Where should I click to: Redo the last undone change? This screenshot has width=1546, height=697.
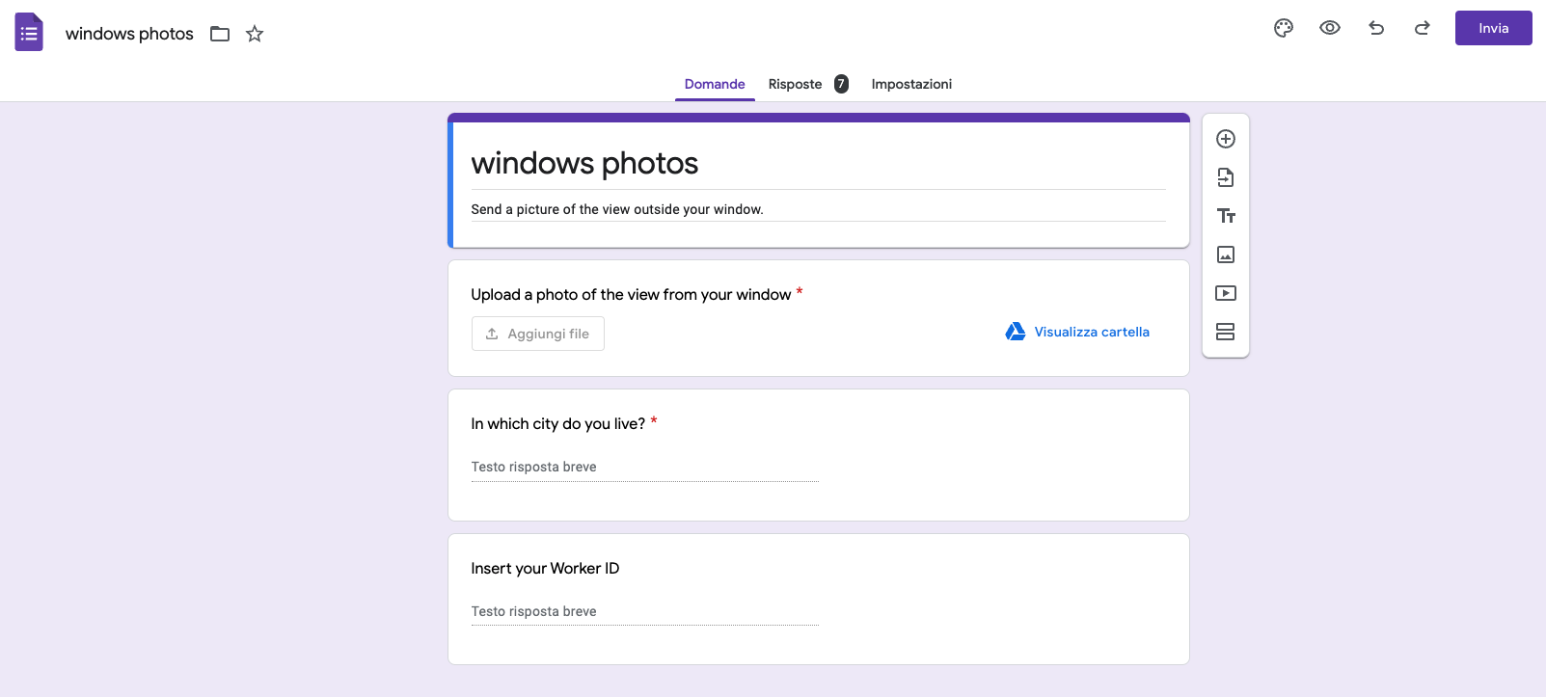[x=1422, y=28]
